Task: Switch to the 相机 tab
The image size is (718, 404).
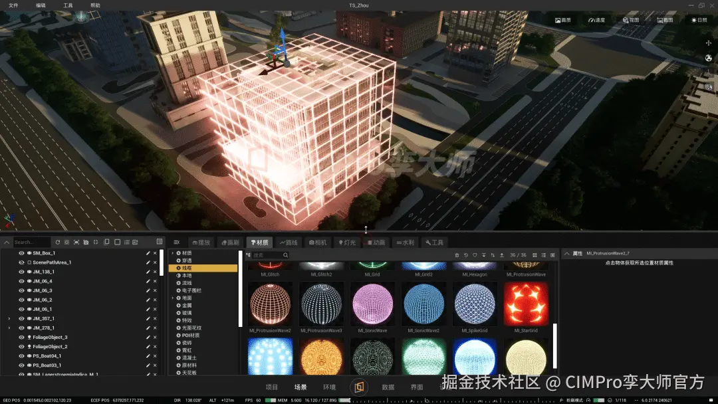Action: tap(318, 243)
